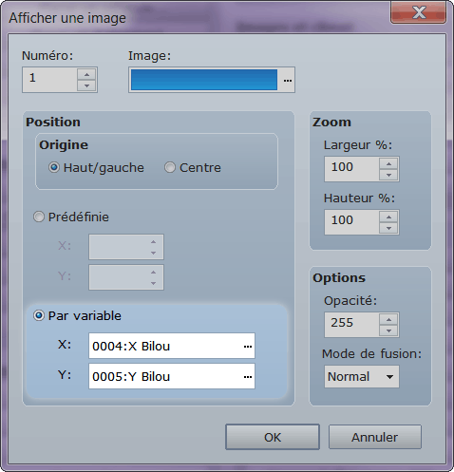
Task: Increase Hauteur % with up arrow
Action: point(388,217)
